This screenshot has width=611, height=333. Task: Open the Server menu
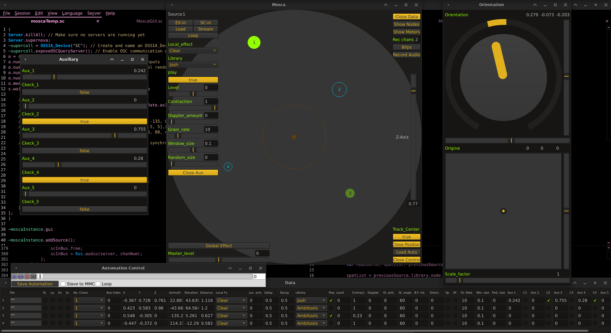coord(94,13)
